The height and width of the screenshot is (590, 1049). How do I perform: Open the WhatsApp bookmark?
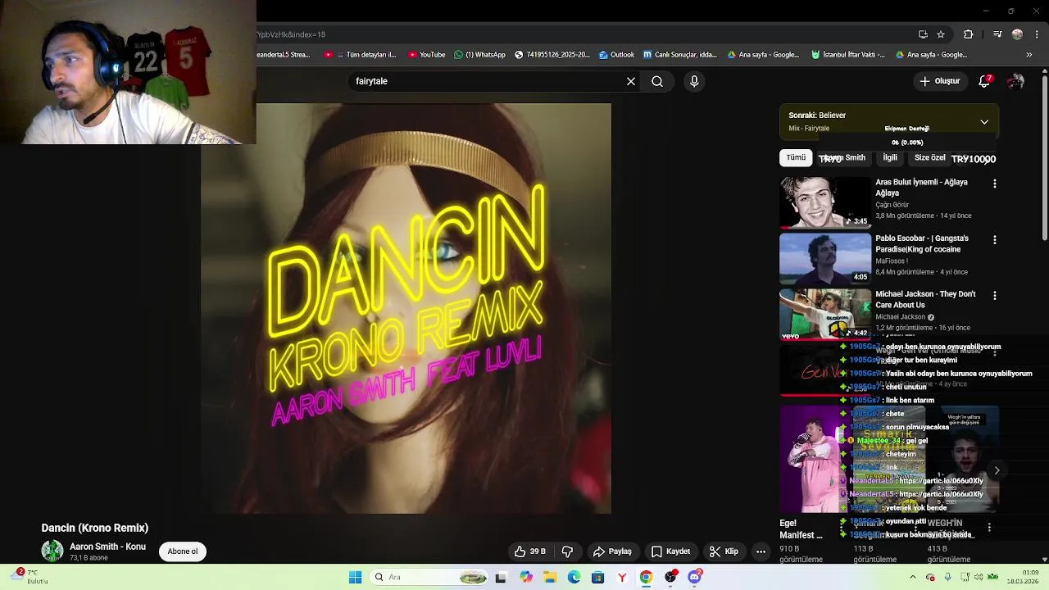[x=479, y=55]
